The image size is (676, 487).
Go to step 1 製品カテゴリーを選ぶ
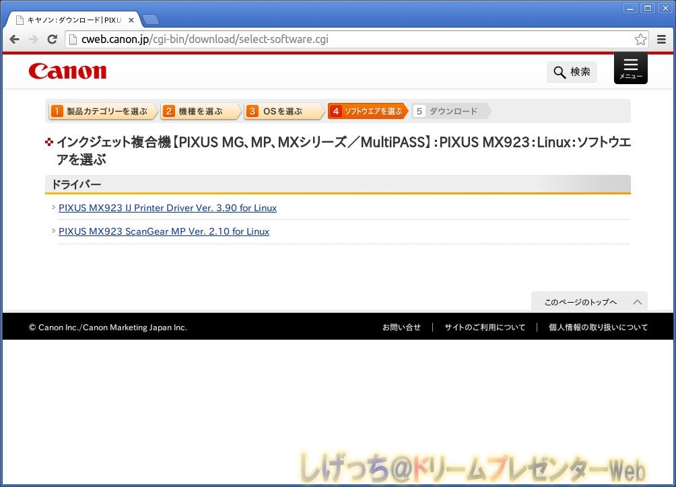(102, 111)
